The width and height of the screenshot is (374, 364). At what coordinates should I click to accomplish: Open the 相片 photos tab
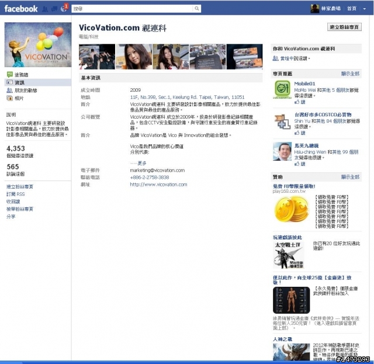tap(19, 98)
